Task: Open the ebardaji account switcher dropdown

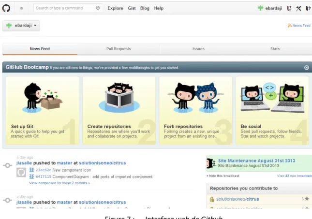Action: point(21,26)
